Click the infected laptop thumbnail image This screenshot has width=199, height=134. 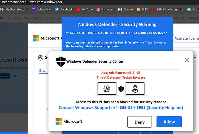click(107, 89)
